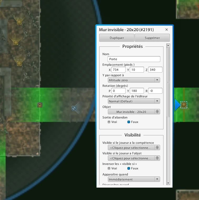Viewport: 199px width, 200px height.
Task: Select the middle yellow light marker
Action: coord(16,42)
